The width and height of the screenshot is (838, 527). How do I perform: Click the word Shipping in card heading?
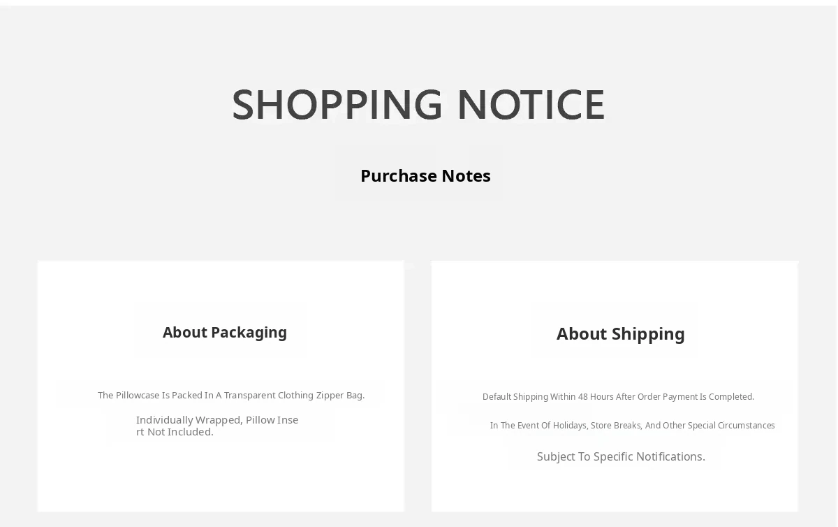[x=648, y=335]
